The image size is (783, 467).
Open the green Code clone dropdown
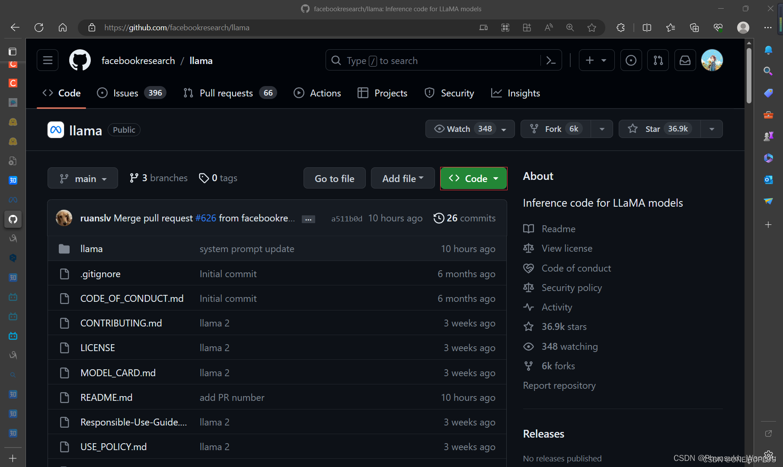click(x=473, y=178)
